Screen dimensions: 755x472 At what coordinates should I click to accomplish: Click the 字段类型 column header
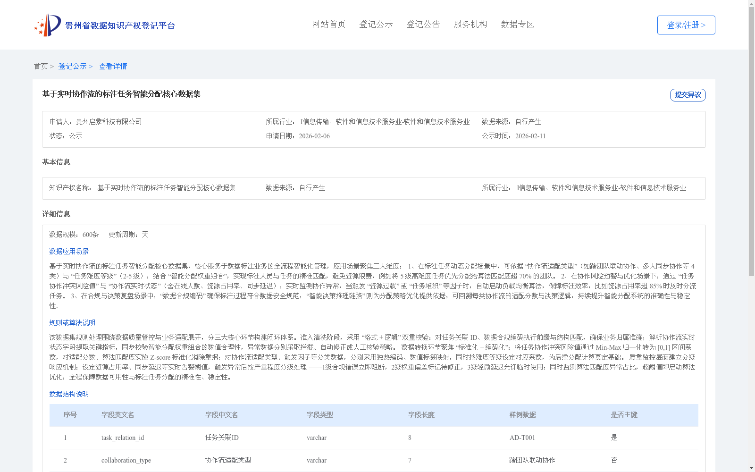tap(319, 415)
